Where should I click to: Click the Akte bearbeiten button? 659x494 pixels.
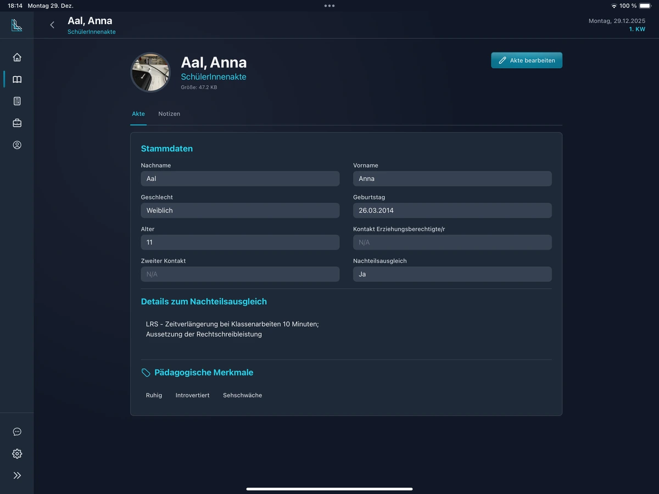point(526,60)
